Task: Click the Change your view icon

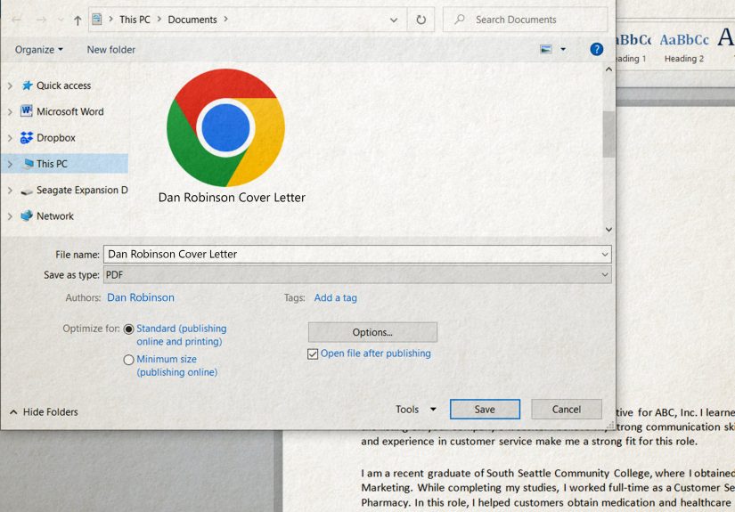Action: coord(546,49)
